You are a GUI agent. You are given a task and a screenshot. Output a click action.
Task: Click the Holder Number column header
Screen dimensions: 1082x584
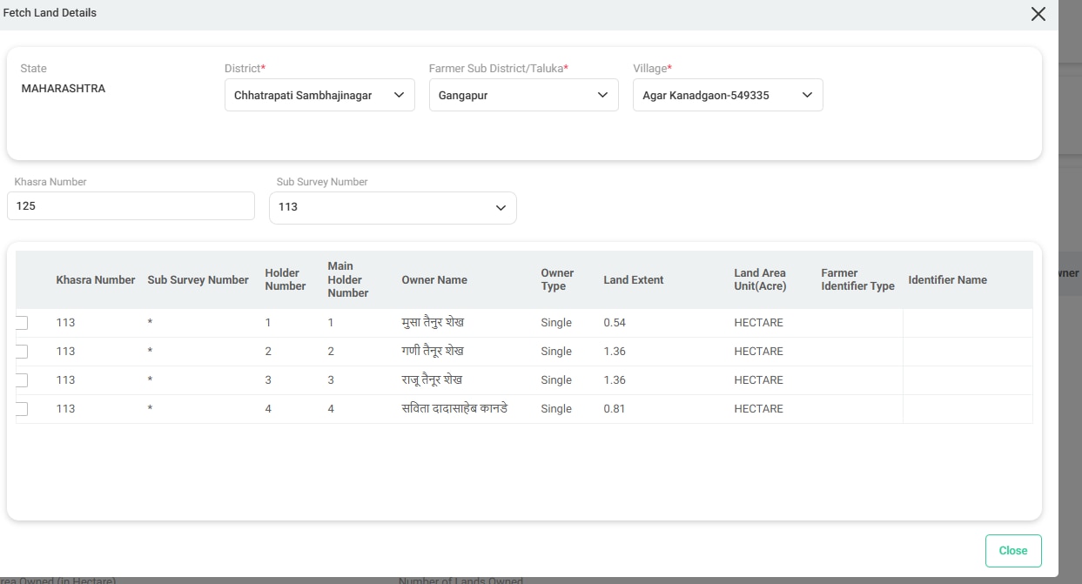click(286, 279)
